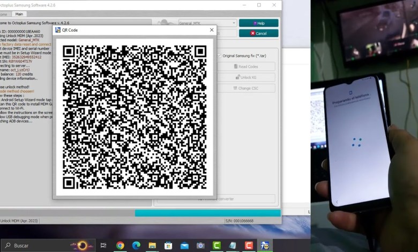The width and height of the screenshot is (418, 252).
Task: Click the Unlock KG button
Action: point(246,77)
